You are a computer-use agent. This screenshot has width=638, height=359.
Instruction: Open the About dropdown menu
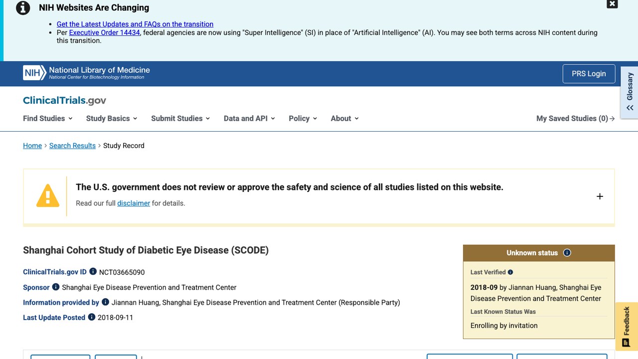point(345,118)
